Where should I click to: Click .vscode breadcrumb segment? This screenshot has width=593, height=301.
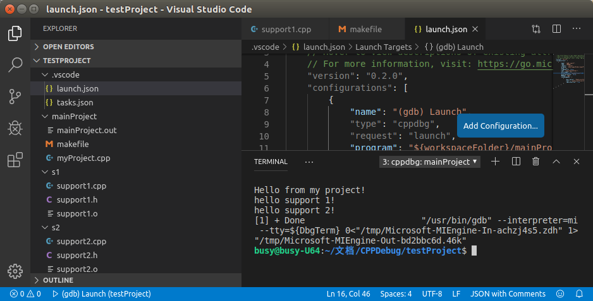(x=266, y=47)
